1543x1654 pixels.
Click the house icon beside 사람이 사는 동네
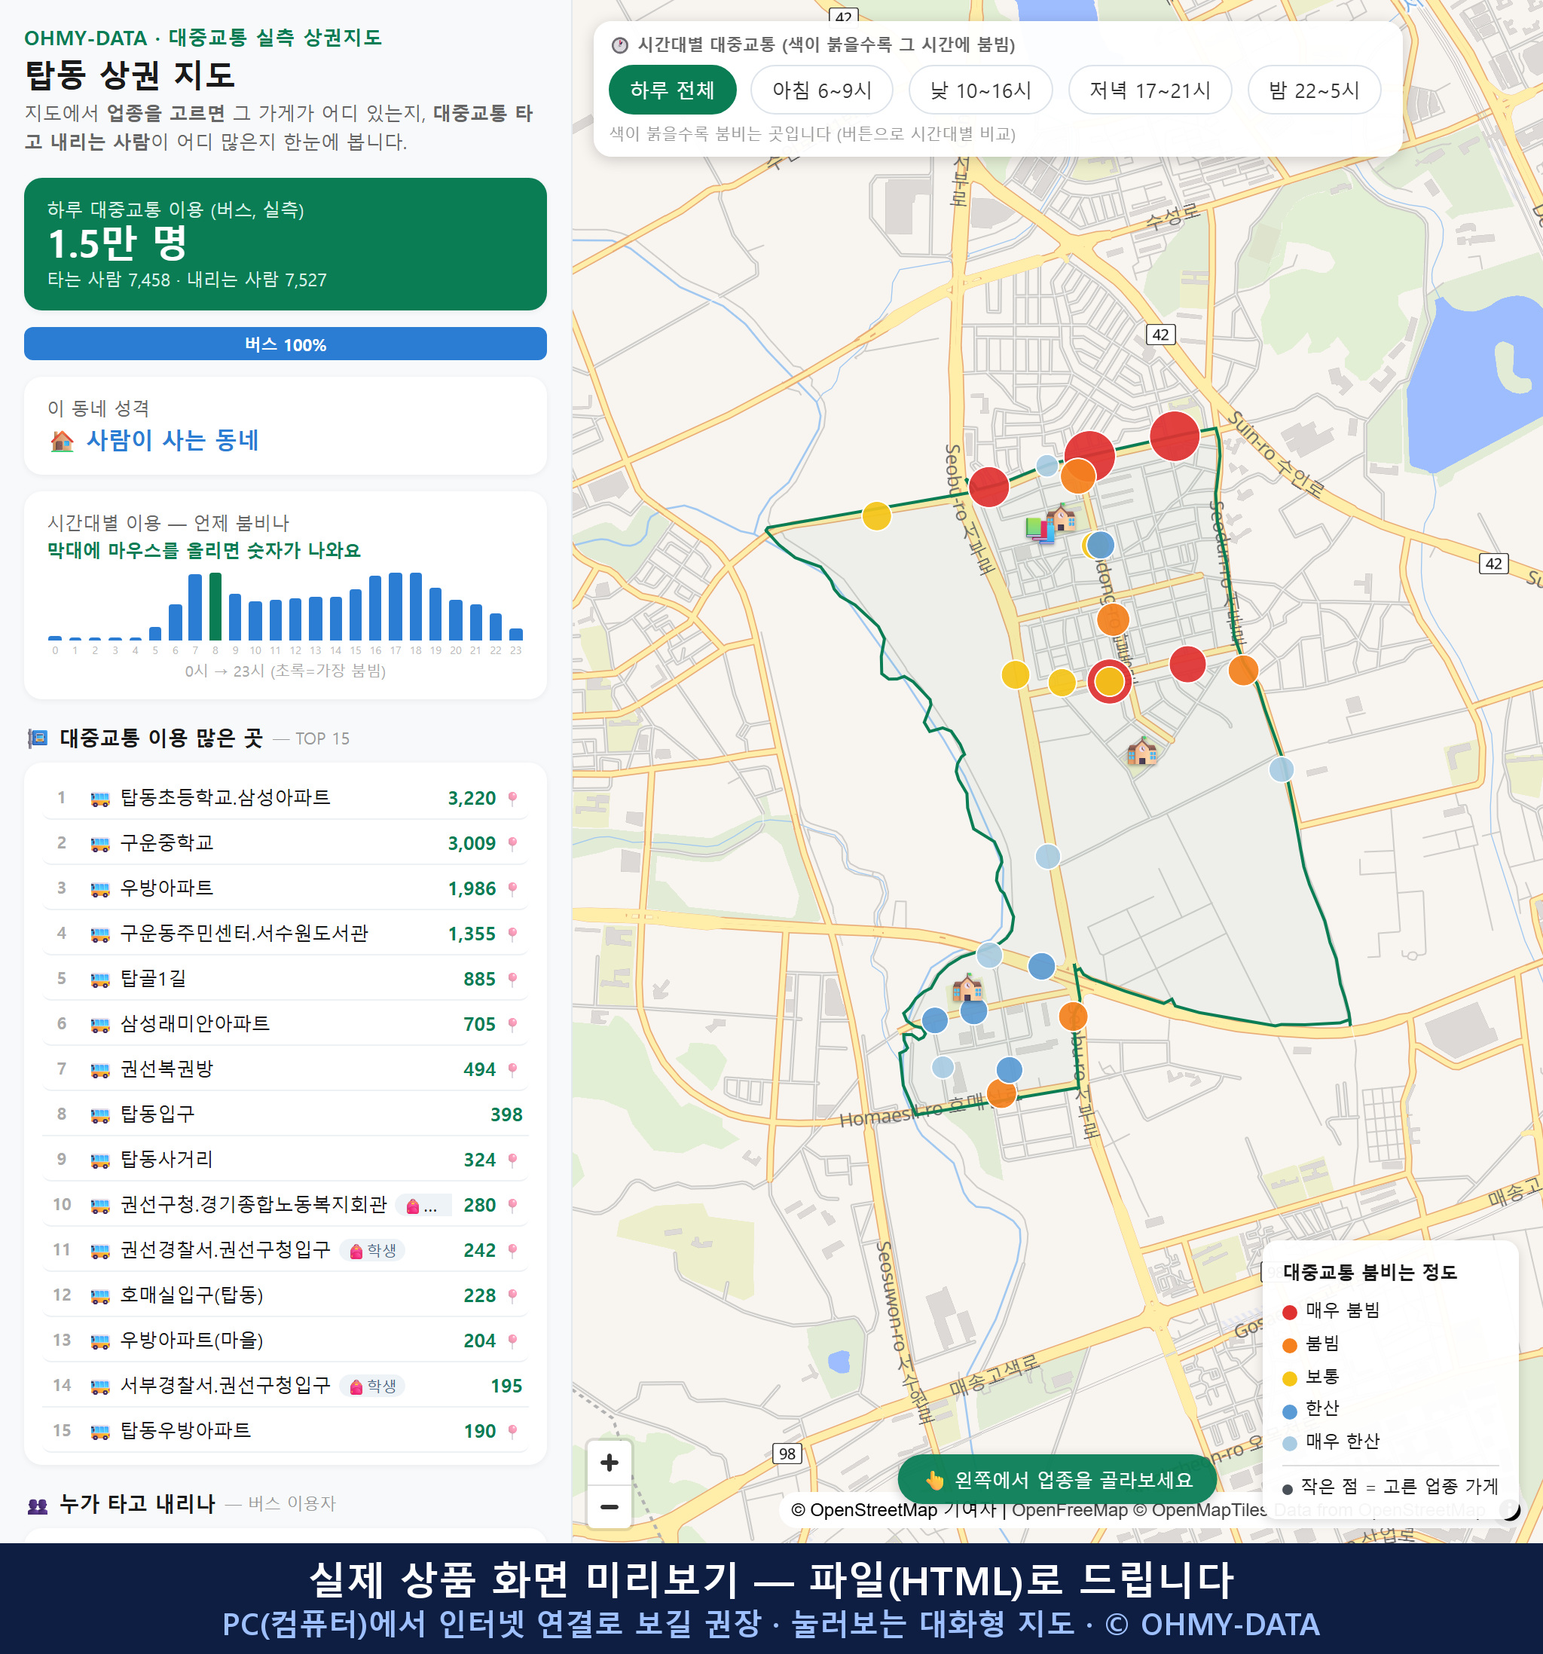(63, 440)
